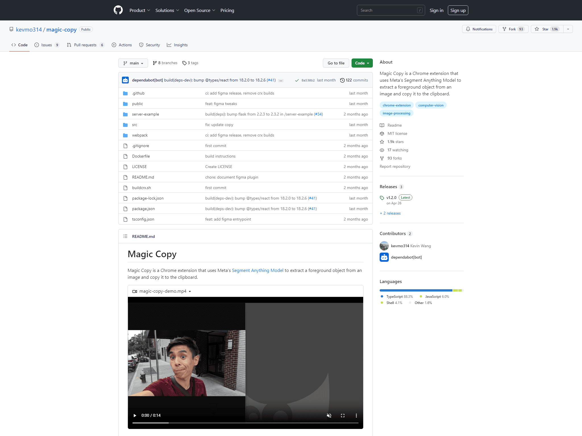Open the Actions tab
Viewport: 582px width, 436px height.
(122, 45)
